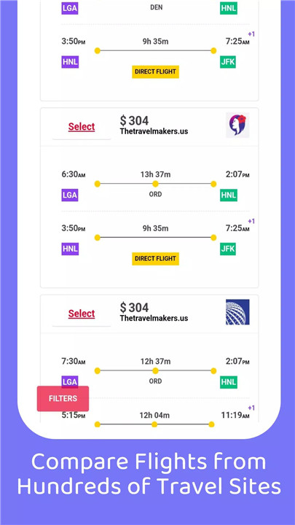The width and height of the screenshot is (295, 525).
Task: Tap the 12h 04m return flight duration
Action: (154, 415)
